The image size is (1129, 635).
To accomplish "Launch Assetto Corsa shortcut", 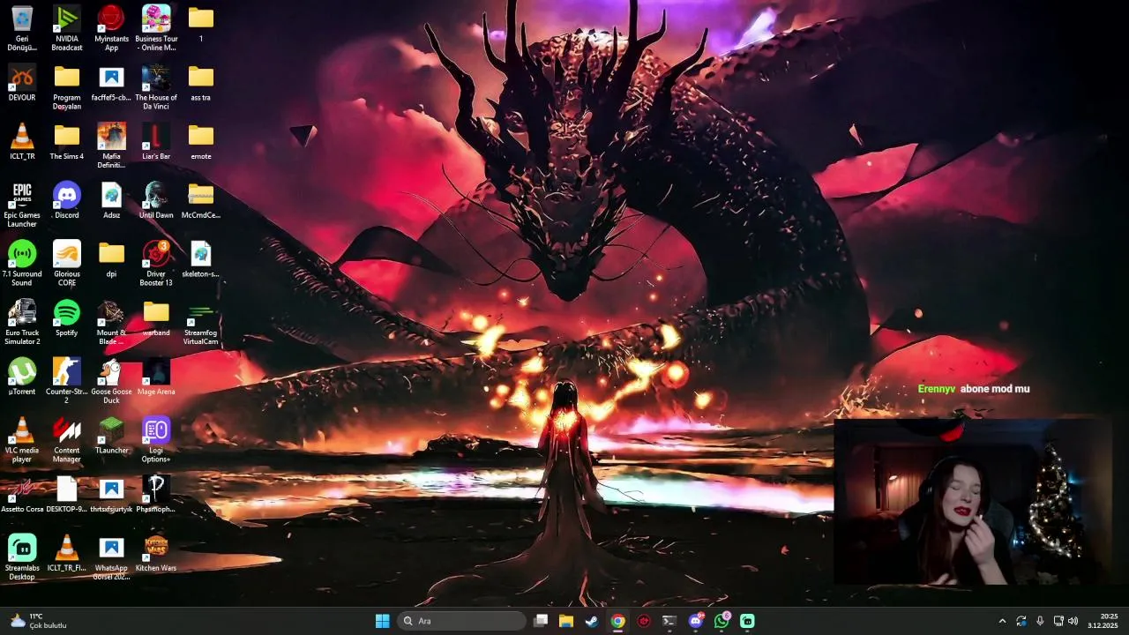I will tap(22, 494).
